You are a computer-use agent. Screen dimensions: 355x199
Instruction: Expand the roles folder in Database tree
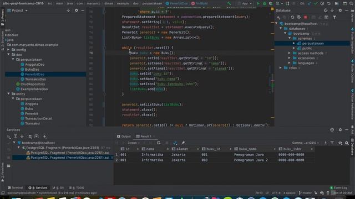point(281,68)
